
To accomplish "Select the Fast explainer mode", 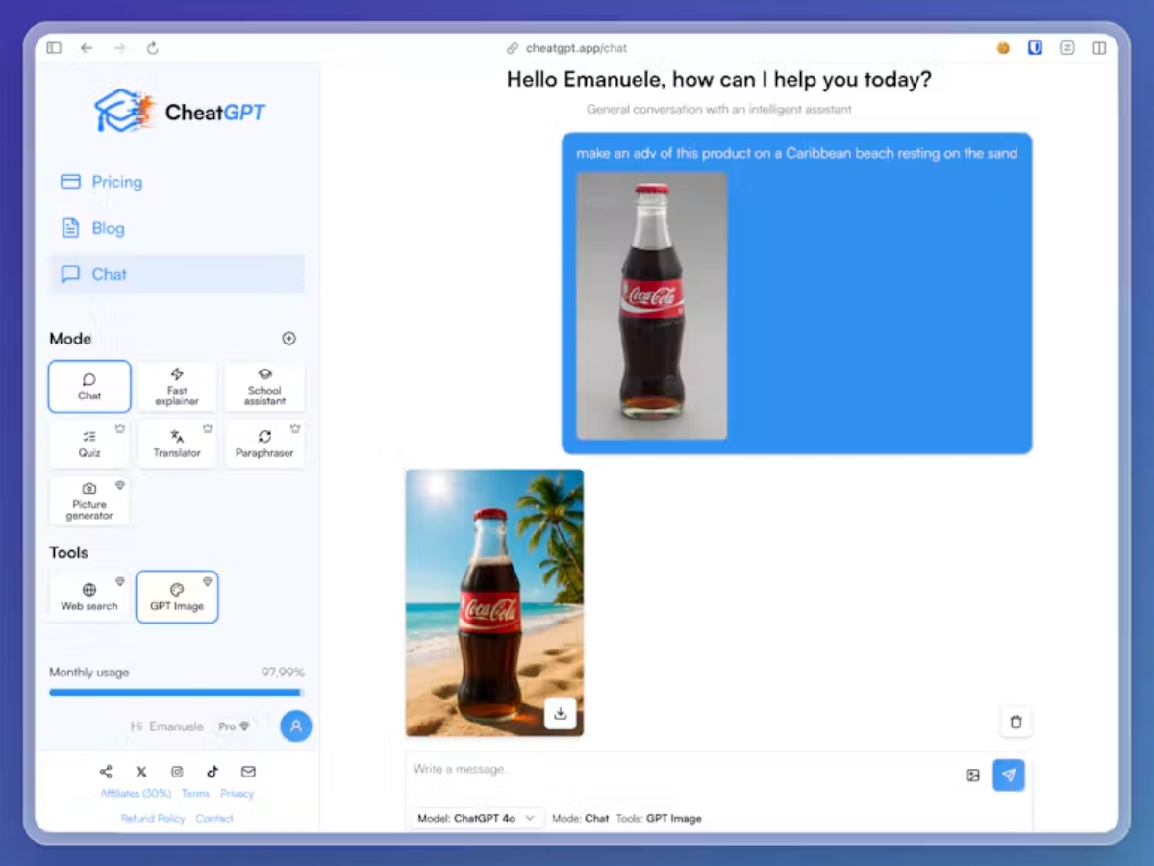I will click(177, 387).
